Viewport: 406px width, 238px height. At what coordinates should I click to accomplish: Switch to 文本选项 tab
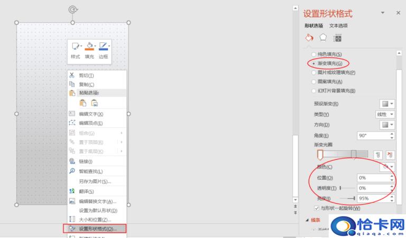(x=338, y=25)
